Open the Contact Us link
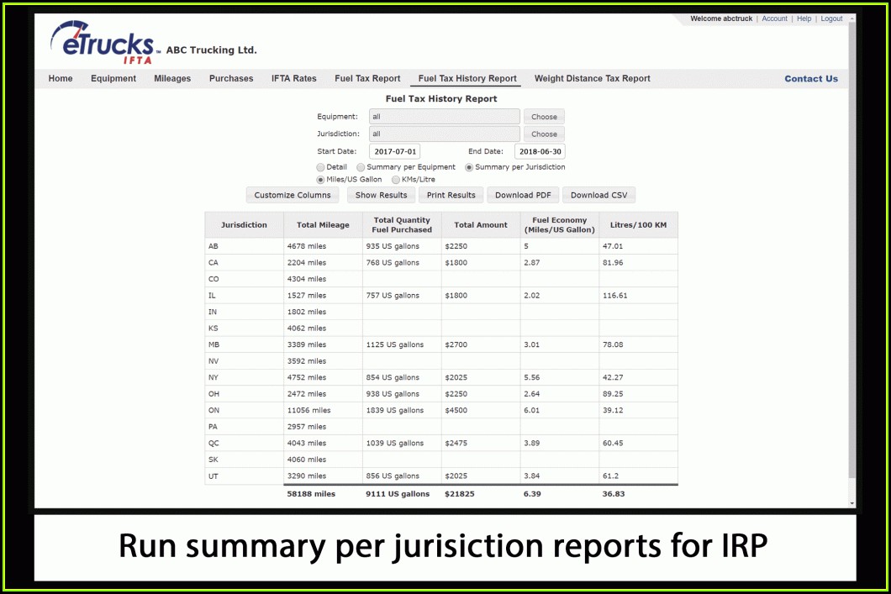The height and width of the screenshot is (594, 891). 811,79
